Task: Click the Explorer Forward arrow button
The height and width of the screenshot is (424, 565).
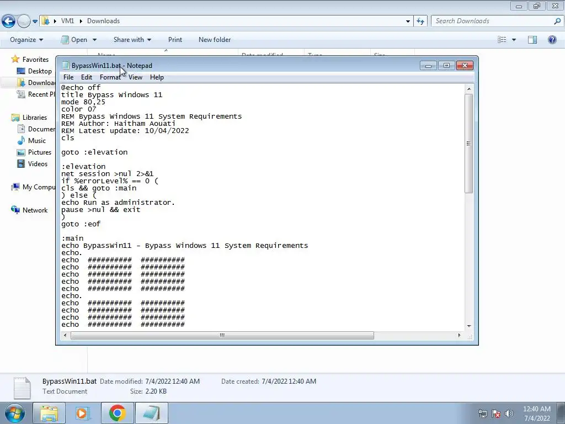Action: 24,22
